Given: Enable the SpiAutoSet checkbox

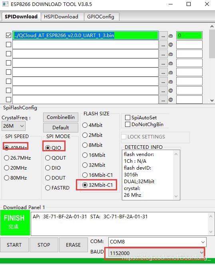Looking at the screenshot, I should (127, 118).
